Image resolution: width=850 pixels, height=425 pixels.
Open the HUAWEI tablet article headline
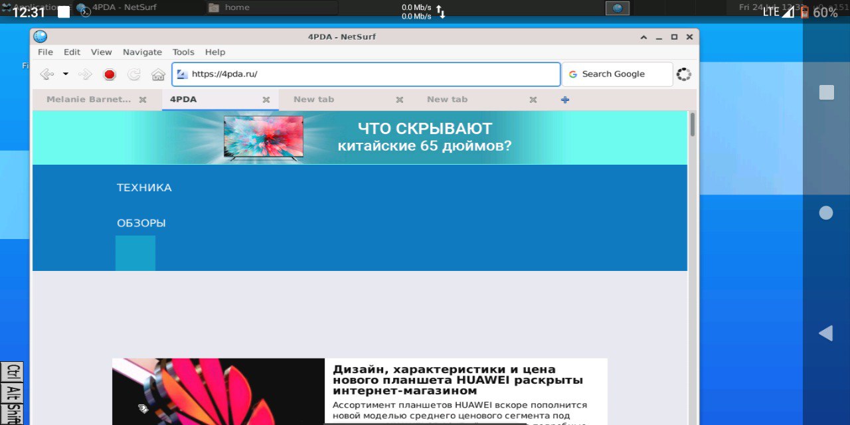458,380
